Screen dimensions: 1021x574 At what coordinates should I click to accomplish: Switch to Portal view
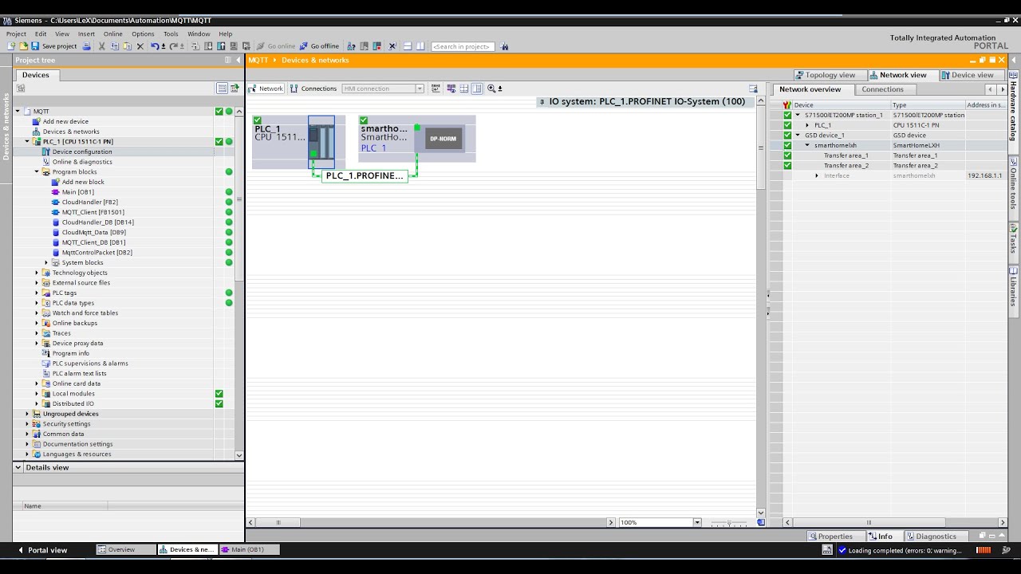pos(42,550)
